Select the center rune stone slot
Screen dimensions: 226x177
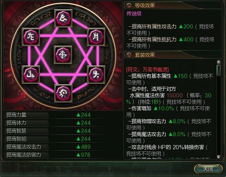[x=63, y=55]
